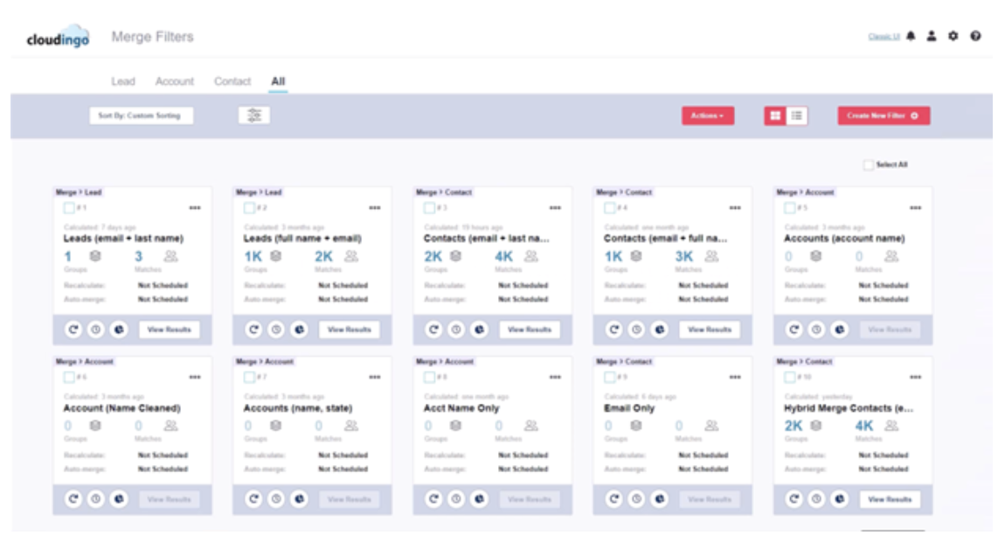Screen dimensions: 998x542
Task: Open three-dot menu on Accounts (account name)
Action: click(x=915, y=208)
